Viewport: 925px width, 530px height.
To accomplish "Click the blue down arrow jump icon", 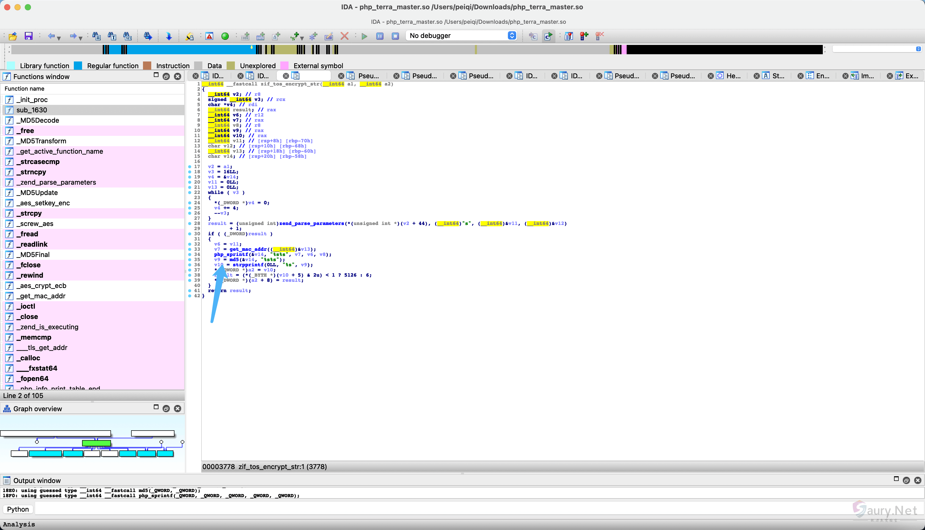I will [169, 36].
